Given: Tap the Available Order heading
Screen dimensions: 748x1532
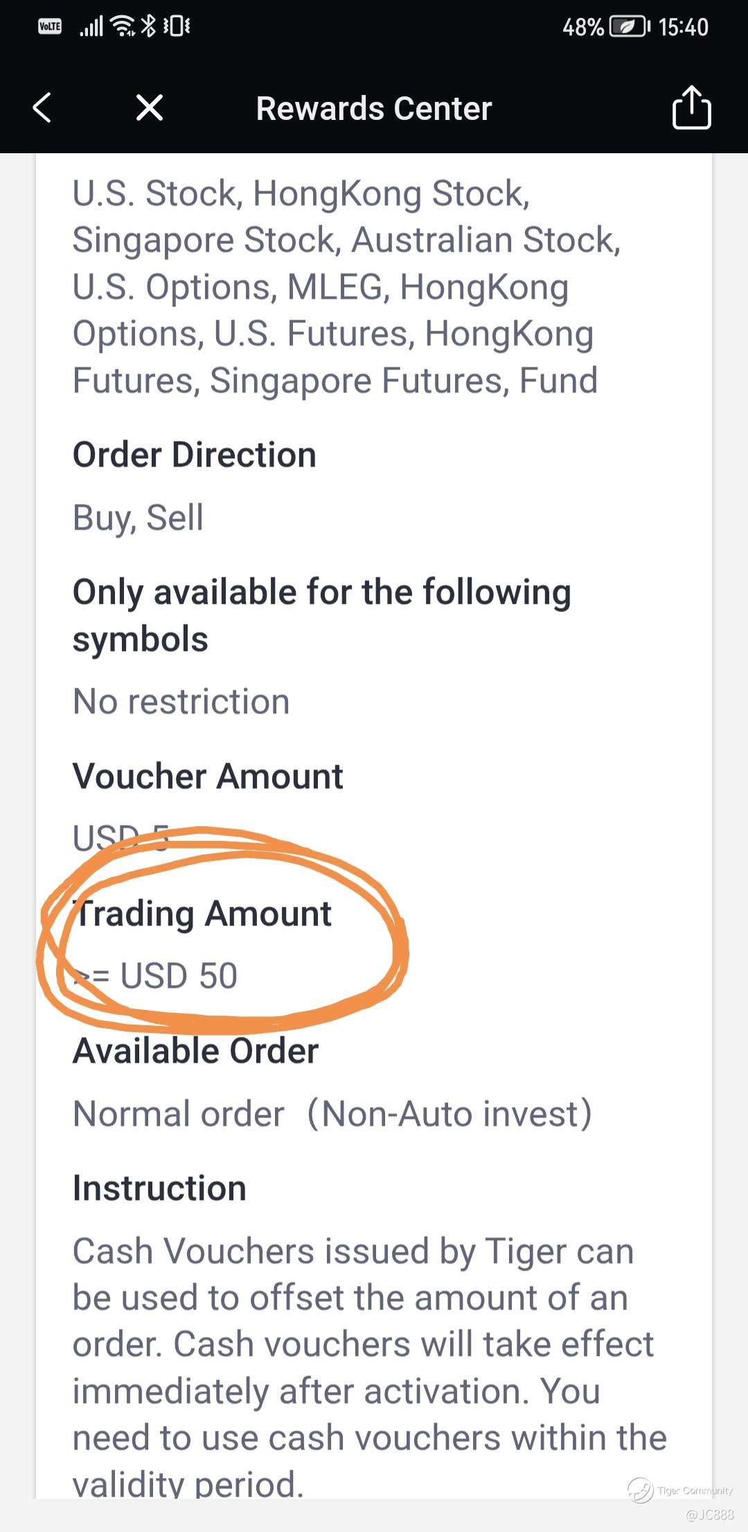Looking at the screenshot, I should [x=196, y=1051].
